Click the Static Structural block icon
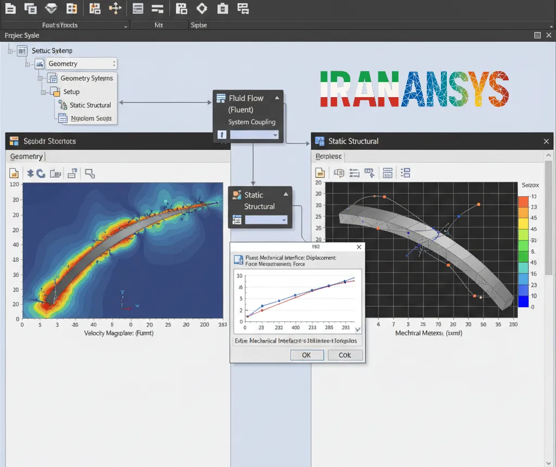The image size is (556, 467). (x=237, y=194)
